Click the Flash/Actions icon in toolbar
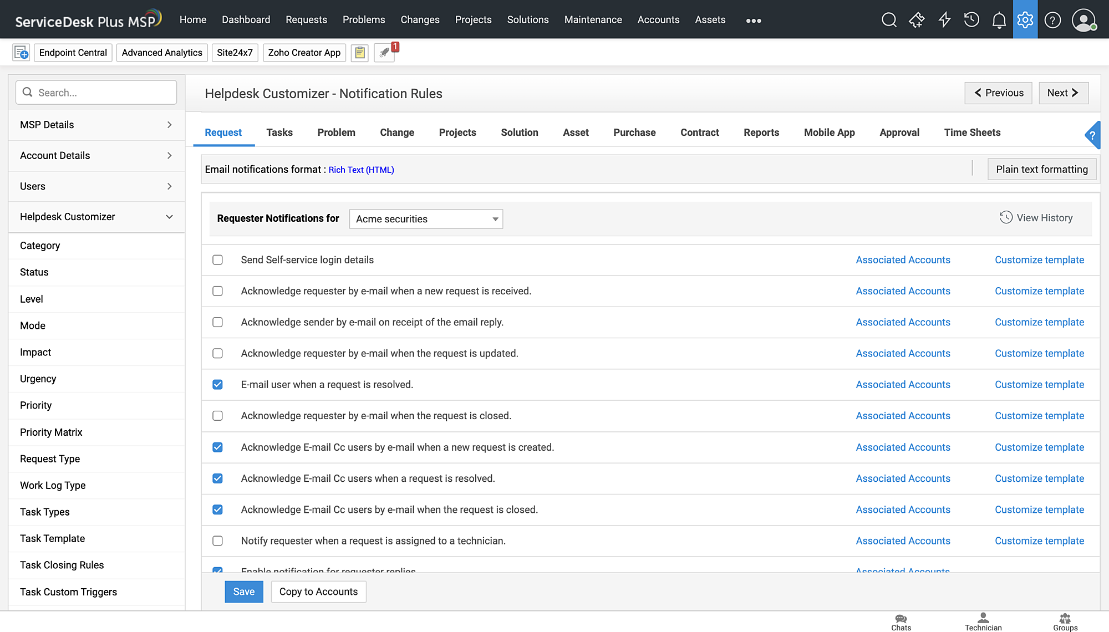Image resolution: width=1109 pixels, height=632 pixels. pos(944,19)
